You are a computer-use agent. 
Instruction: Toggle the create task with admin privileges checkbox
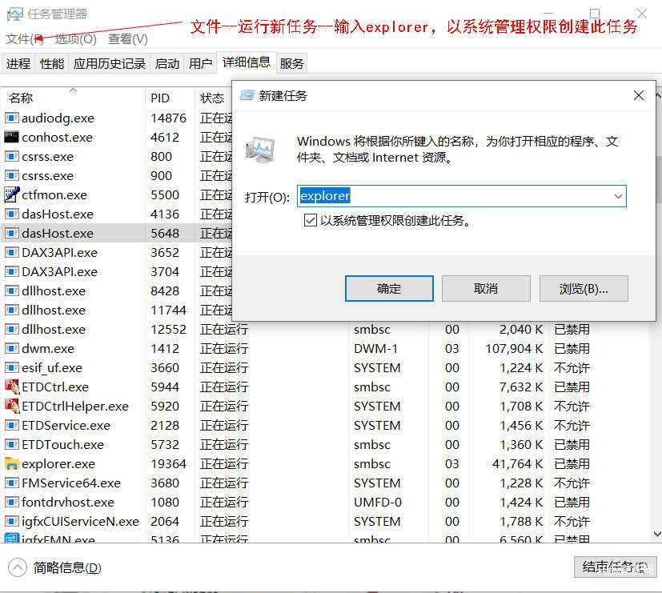[x=311, y=220]
